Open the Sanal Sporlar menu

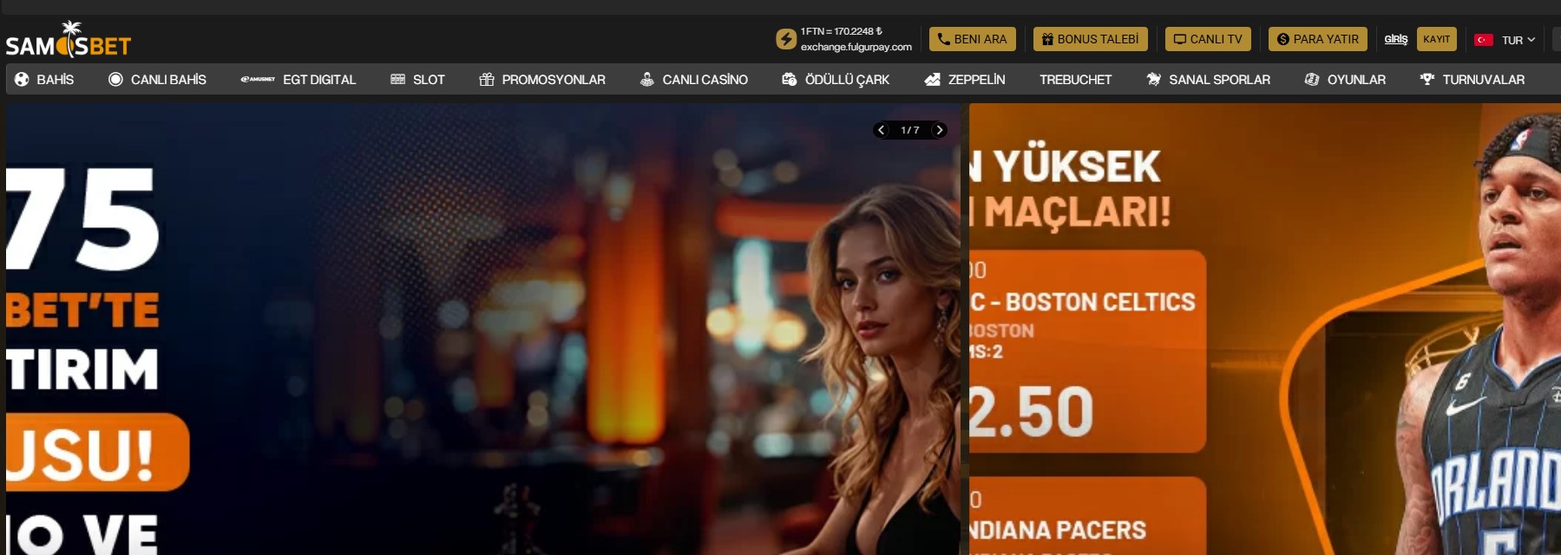click(x=1208, y=79)
